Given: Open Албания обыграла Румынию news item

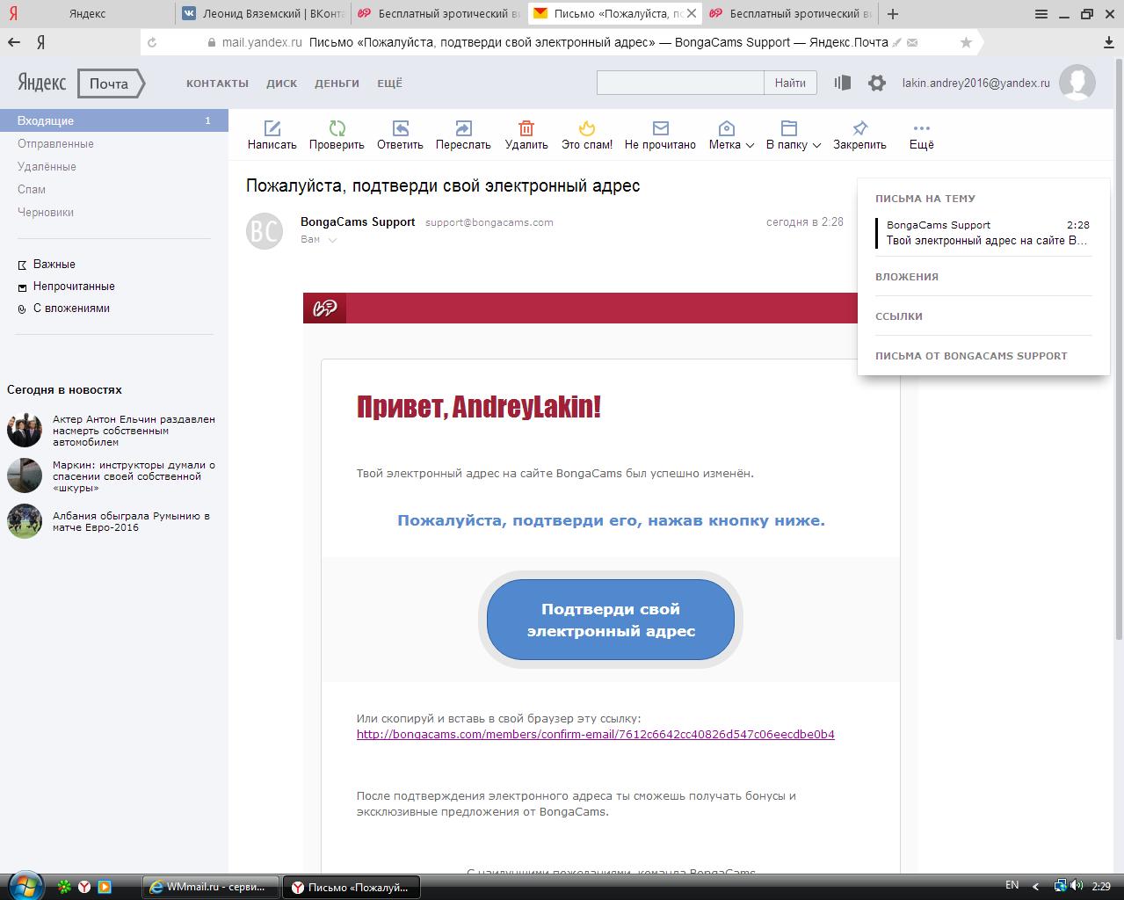Looking at the screenshot, I should click(131, 521).
